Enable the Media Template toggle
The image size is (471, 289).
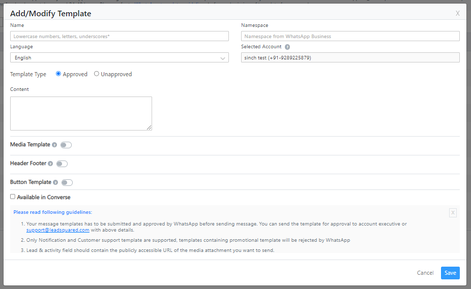pyautogui.click(x=66, y=145)
